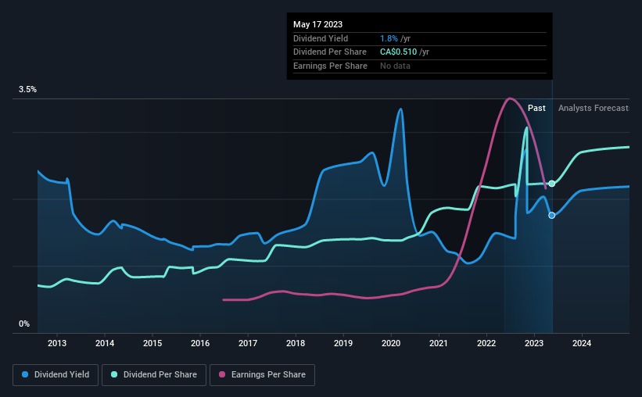This screenshot has width=642, height=397.
Task: Toggle the Earnings Per Share legend button
Action: pos(262,375)
